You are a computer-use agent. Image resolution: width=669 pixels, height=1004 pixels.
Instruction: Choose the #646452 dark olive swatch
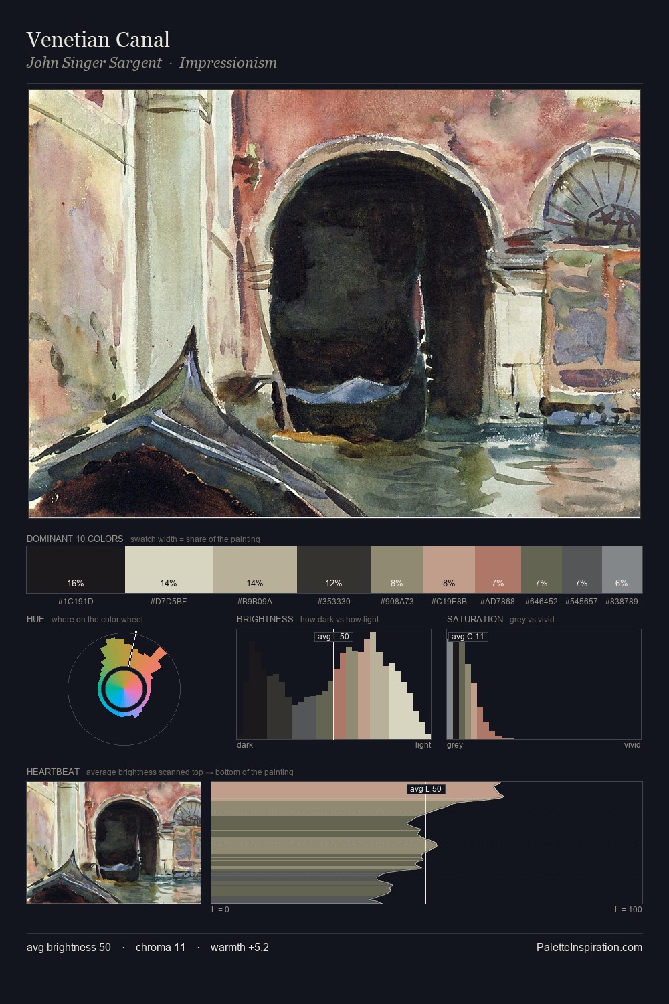tap(541, 570)
